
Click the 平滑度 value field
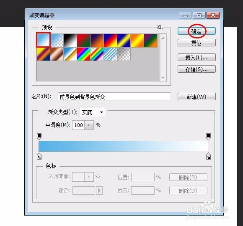78,125
